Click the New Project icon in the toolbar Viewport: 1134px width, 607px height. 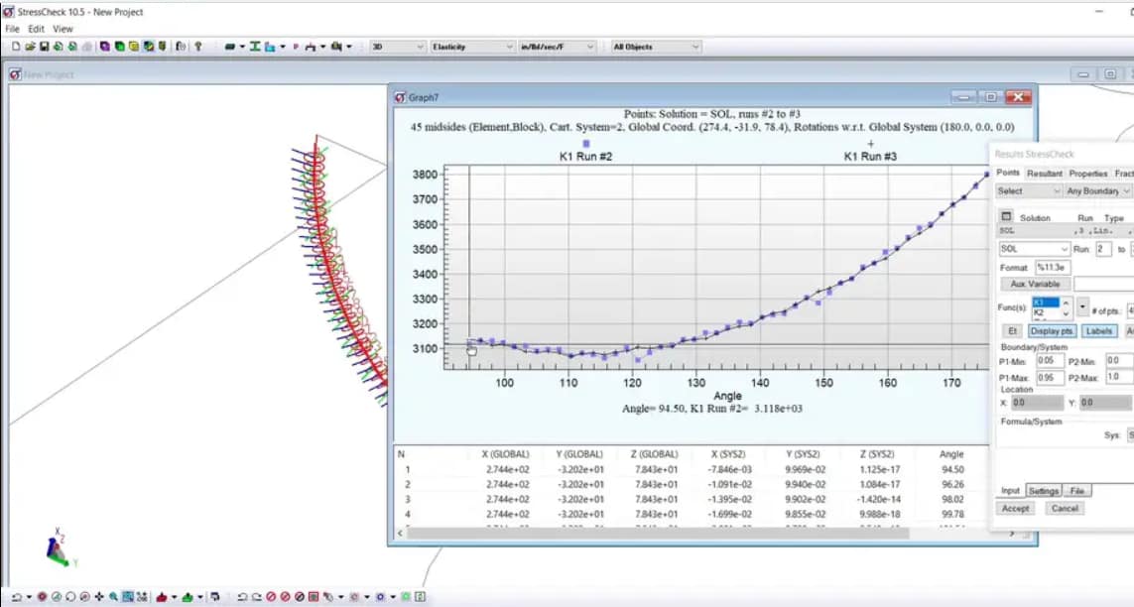(x=16, y=46)
